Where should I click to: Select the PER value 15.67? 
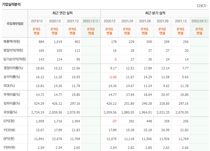pos(40,130)
